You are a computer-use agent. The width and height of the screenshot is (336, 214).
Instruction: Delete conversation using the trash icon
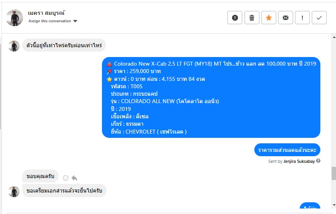(252, 18)
